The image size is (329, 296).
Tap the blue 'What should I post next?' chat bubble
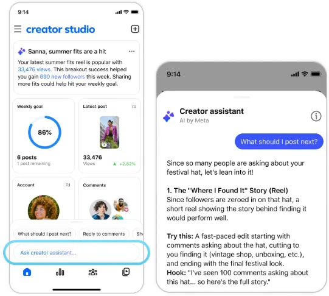(x=279, y=141)
